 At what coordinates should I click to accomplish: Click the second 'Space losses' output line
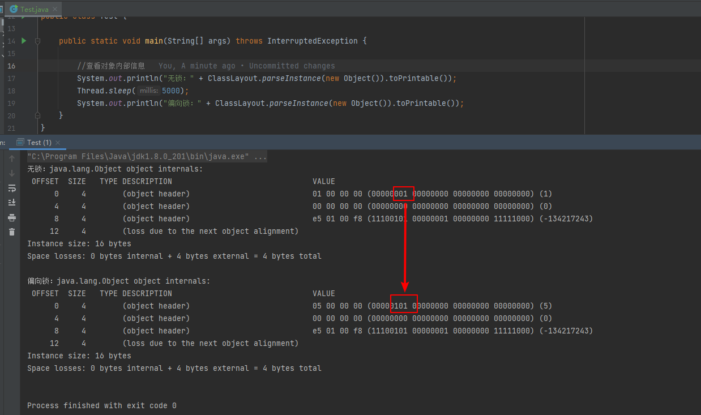coord(174,368)
